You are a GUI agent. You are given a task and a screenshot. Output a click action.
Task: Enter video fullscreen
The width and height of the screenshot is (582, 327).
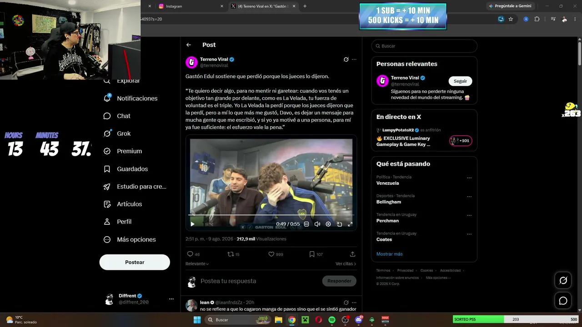(x=350, y=224)
